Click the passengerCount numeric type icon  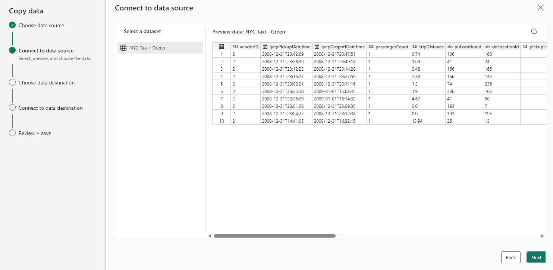coord(371,47)
